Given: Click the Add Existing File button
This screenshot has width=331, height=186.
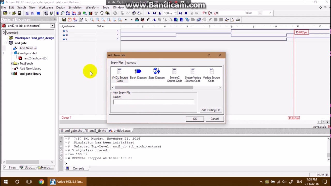Looking at the screenshot, I should (x=211, y=110).
